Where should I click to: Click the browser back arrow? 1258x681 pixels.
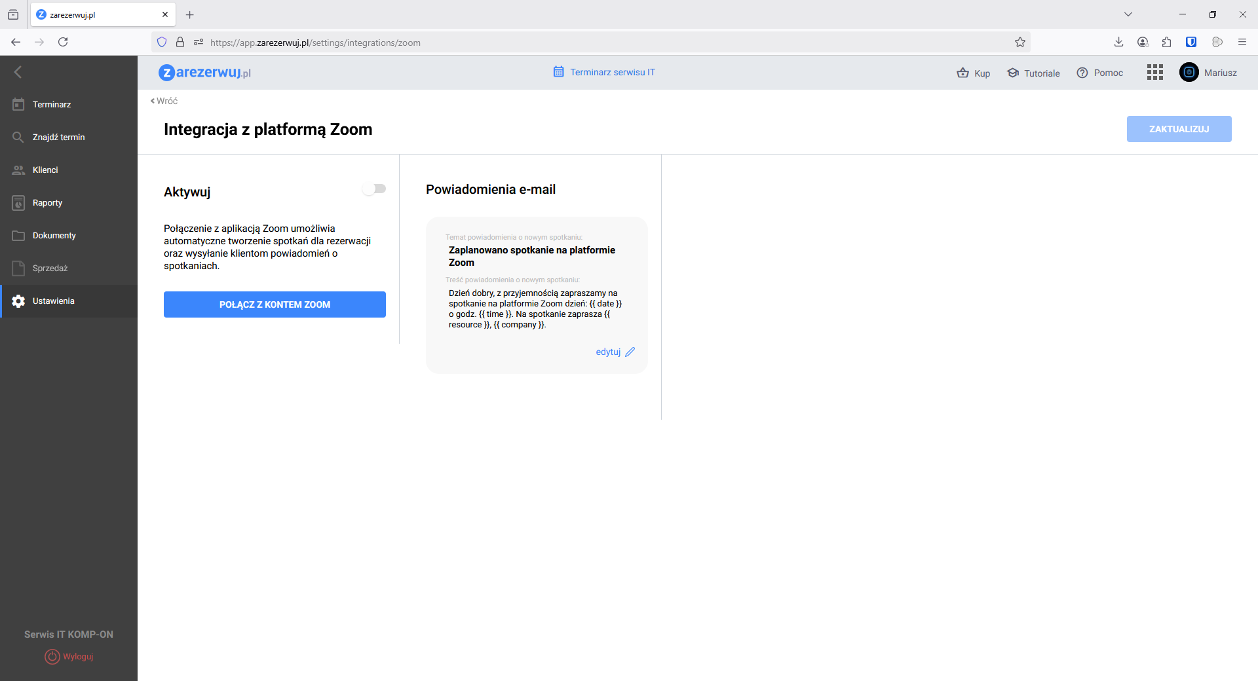click(16, 42)
